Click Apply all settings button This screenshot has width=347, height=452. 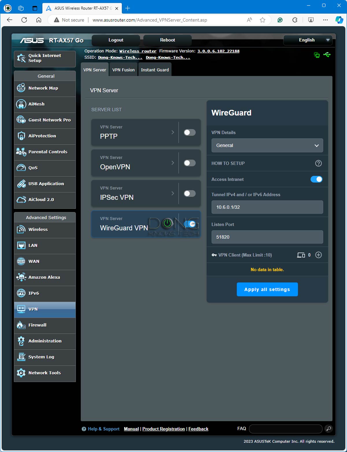coord(267,289)
